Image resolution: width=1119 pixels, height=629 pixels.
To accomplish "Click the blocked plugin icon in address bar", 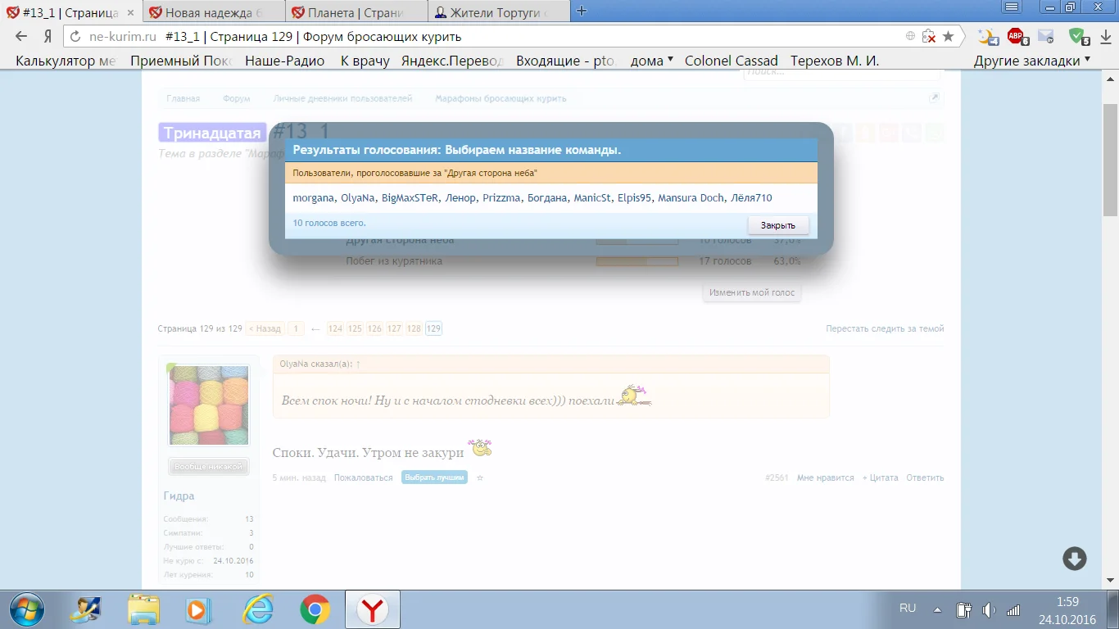I will [929, 36].
